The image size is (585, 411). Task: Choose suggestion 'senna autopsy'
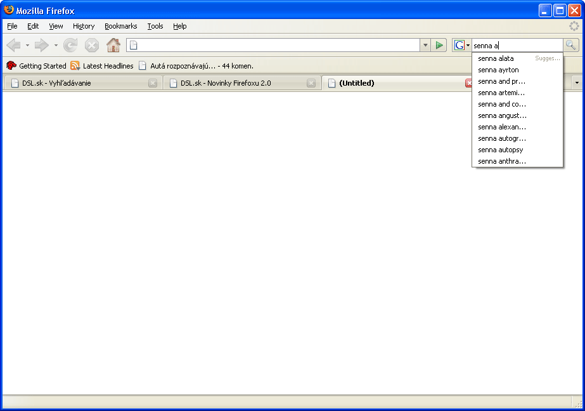pos(517,150)
